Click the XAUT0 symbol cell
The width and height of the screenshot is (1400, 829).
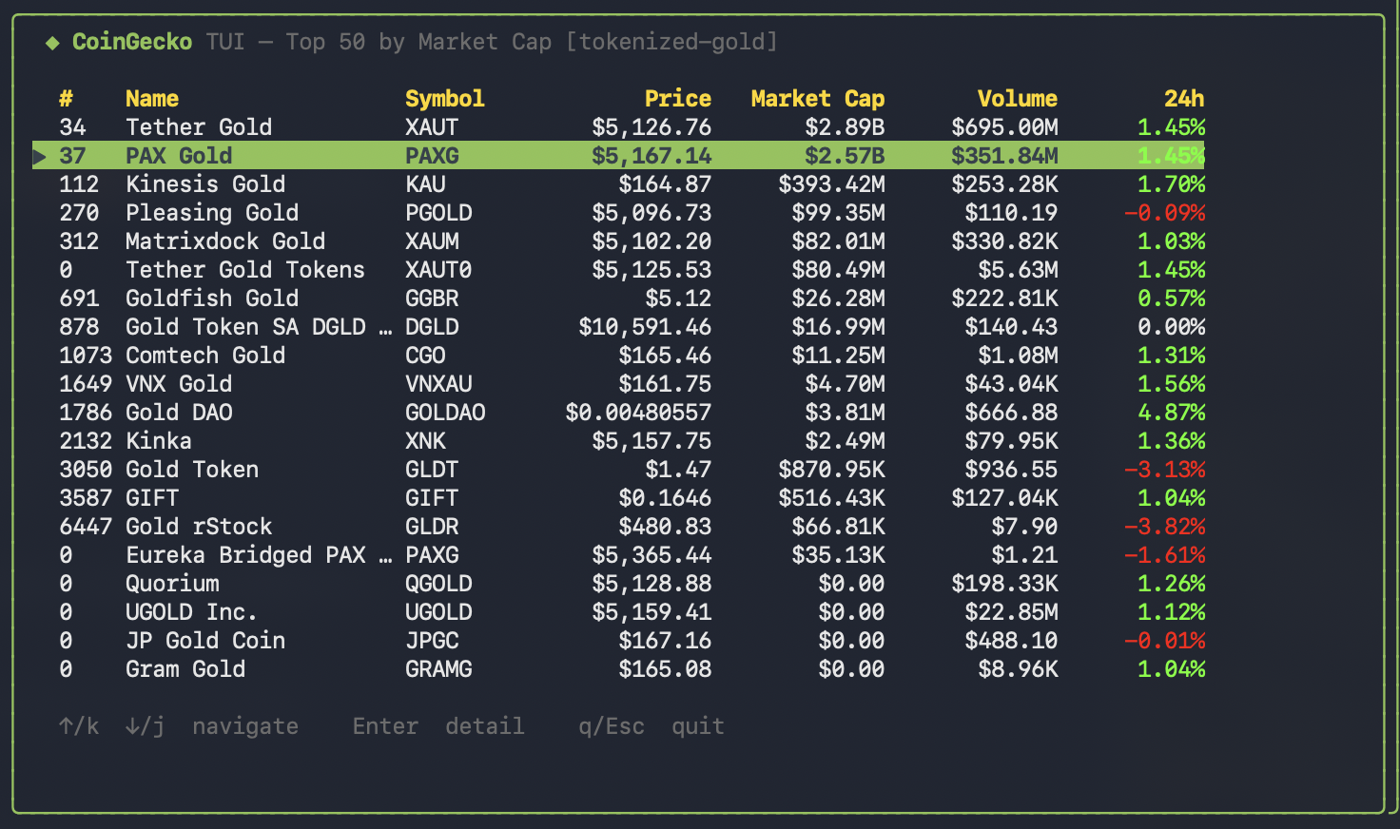(x=438, y=270)
